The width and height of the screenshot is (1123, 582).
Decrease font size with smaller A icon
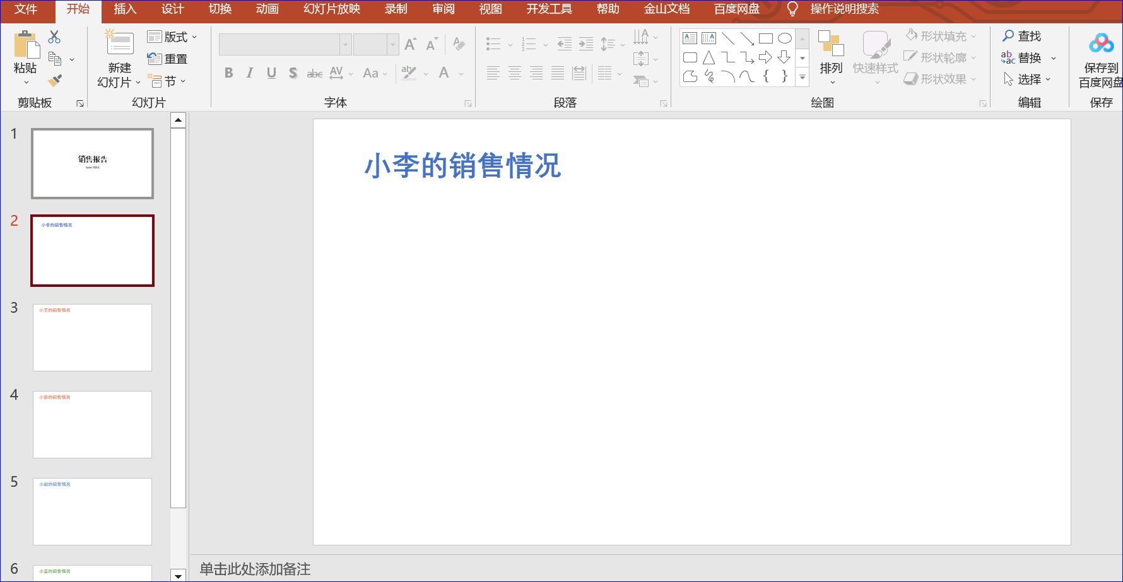(432, 44)
